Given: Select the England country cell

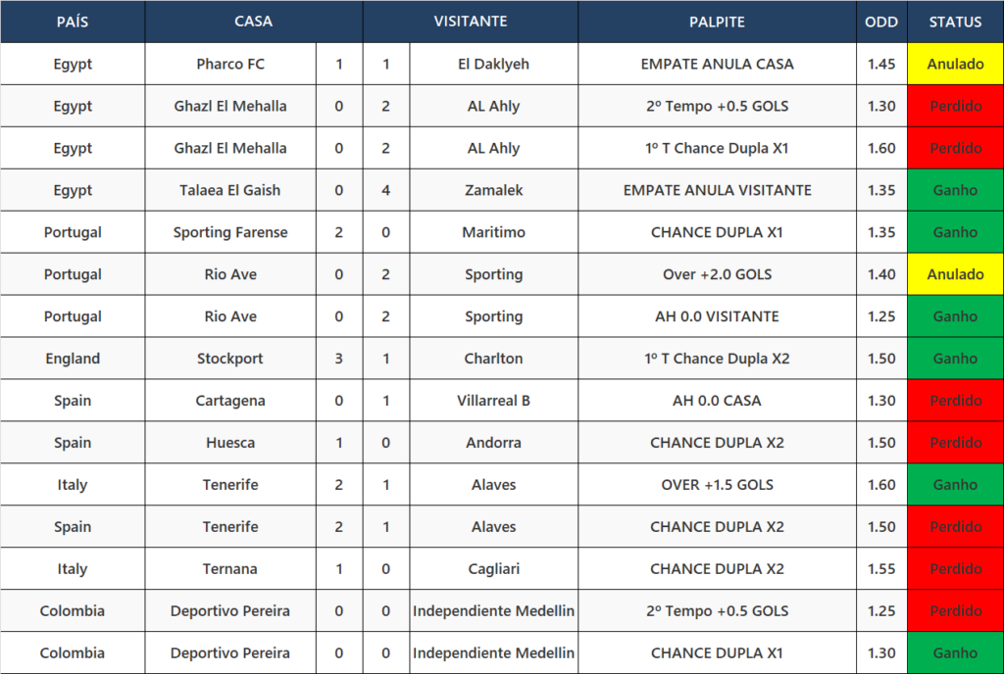Looking at the screenshot, I should pyautogui.click(x=73, y=359).
